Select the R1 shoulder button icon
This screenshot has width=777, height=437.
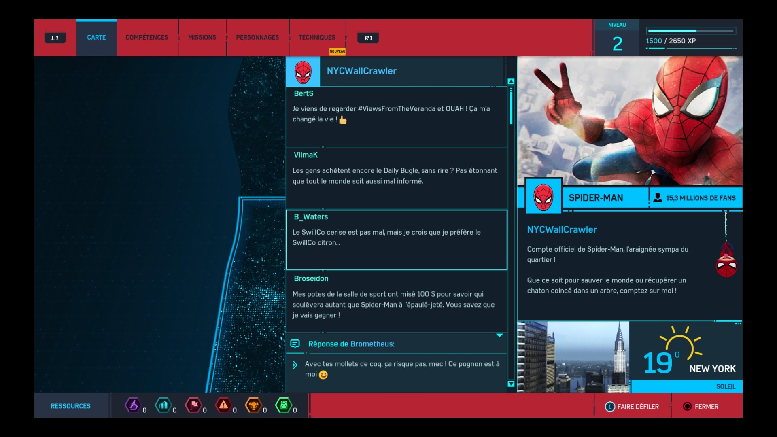[x=368, y=38]
